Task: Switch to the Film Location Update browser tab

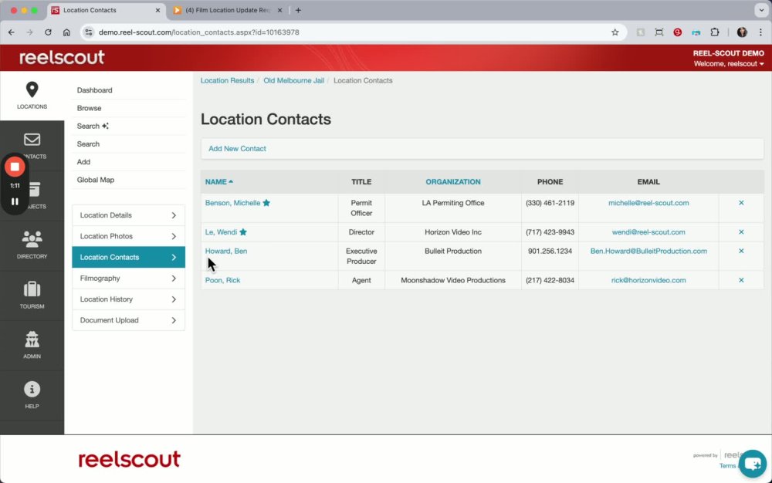Action: [x=229, y=10]
